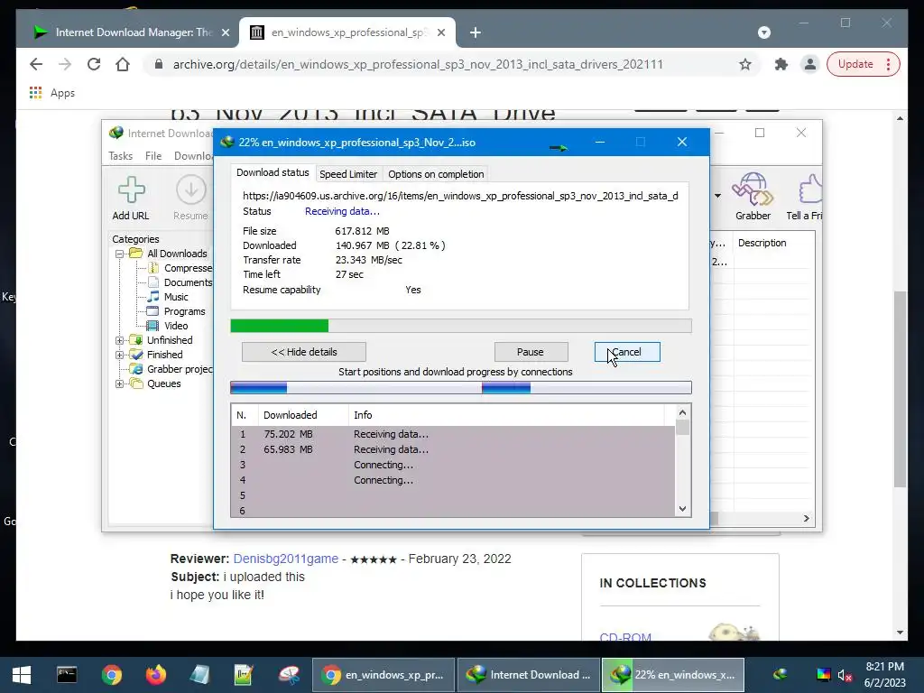924x693 pixels.
Task: Click the muted volume tray icon
Action: tap(845, 675)
